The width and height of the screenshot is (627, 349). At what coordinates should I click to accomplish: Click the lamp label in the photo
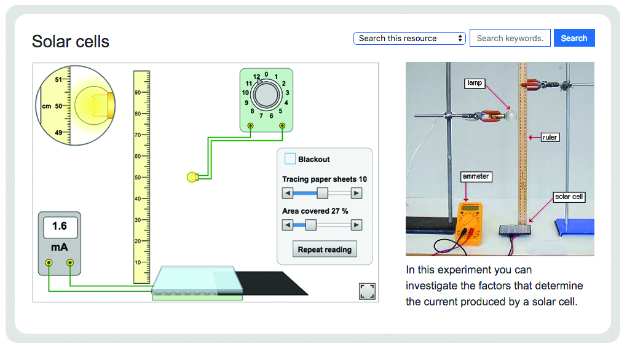(475, 83)
